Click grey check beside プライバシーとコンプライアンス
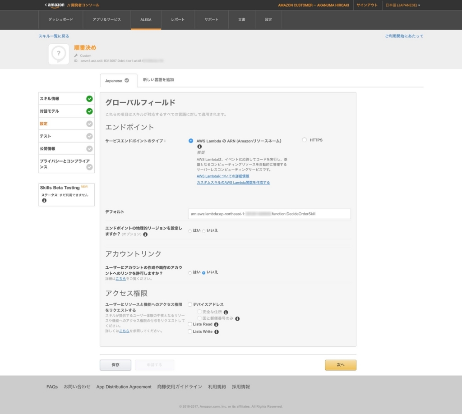The image size is (462, 414). point(89,167)
